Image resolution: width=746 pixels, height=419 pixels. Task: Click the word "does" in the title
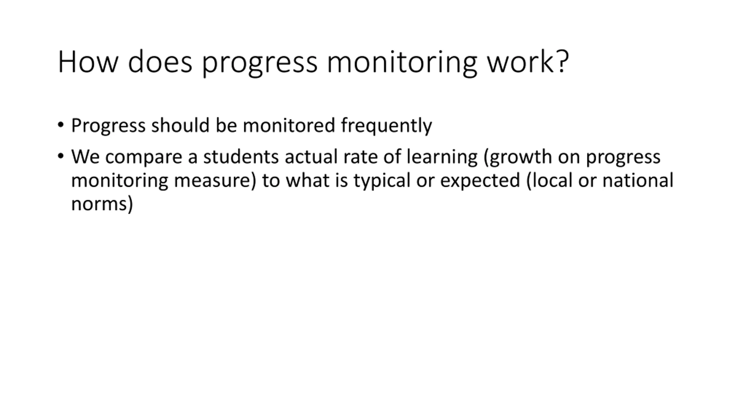click(160, 62)
